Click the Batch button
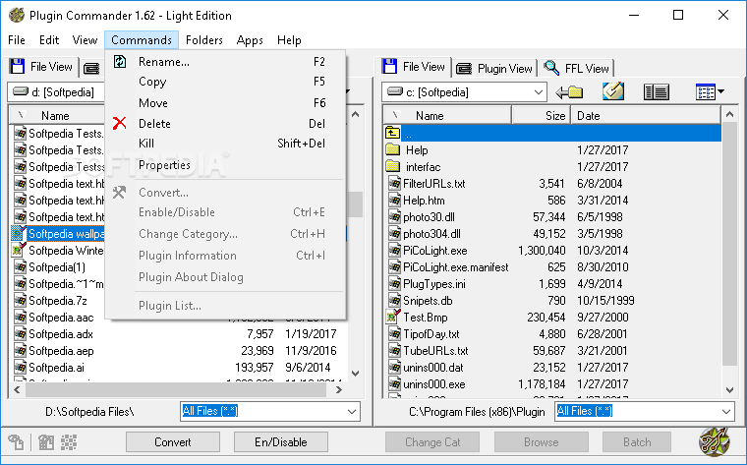Image resolution: width=747 pixels, height=465 pixels. pos(637,442)
